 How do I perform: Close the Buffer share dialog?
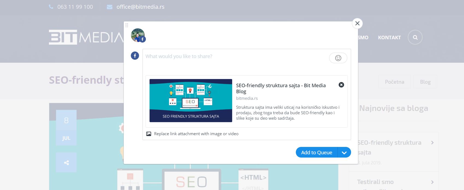point(357,23)
